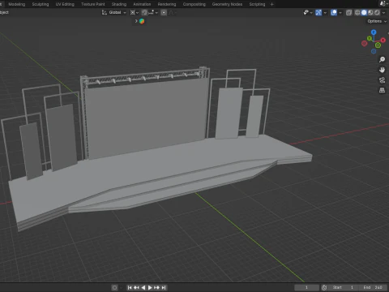Switch to material preview shading
Viewport: 389px width, 292px height.
pos(370,12)
